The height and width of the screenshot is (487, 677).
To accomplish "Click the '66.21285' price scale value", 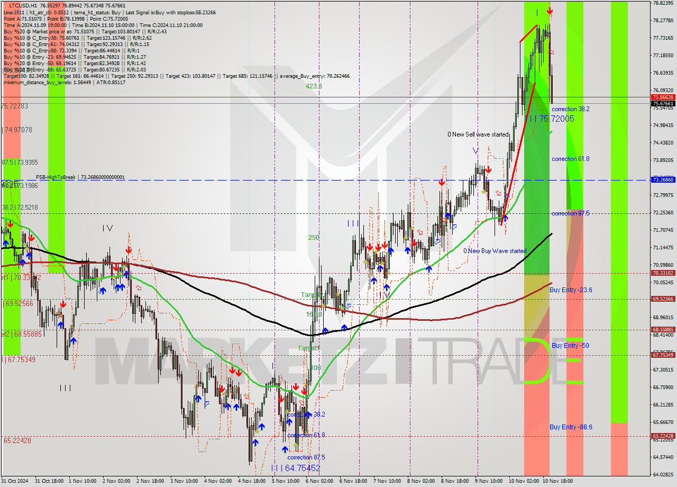I will (663, 405).
